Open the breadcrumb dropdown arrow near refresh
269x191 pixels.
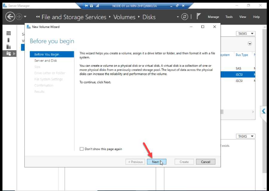coord(178,17)
